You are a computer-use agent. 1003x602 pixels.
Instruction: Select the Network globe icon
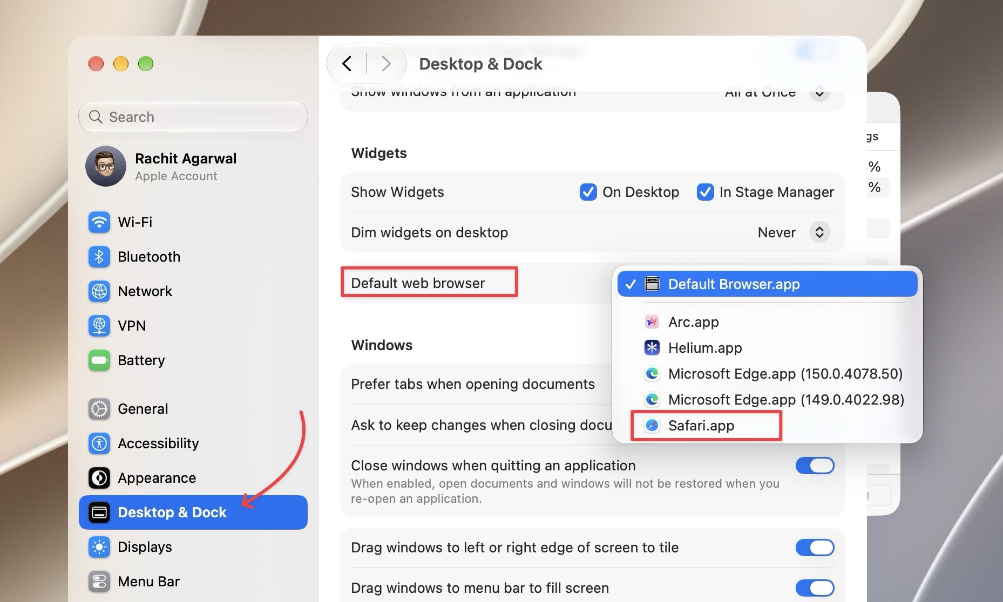coord(99,291)
